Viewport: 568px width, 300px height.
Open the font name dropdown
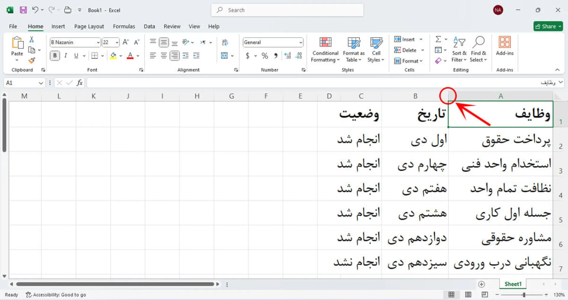[99, 42]
